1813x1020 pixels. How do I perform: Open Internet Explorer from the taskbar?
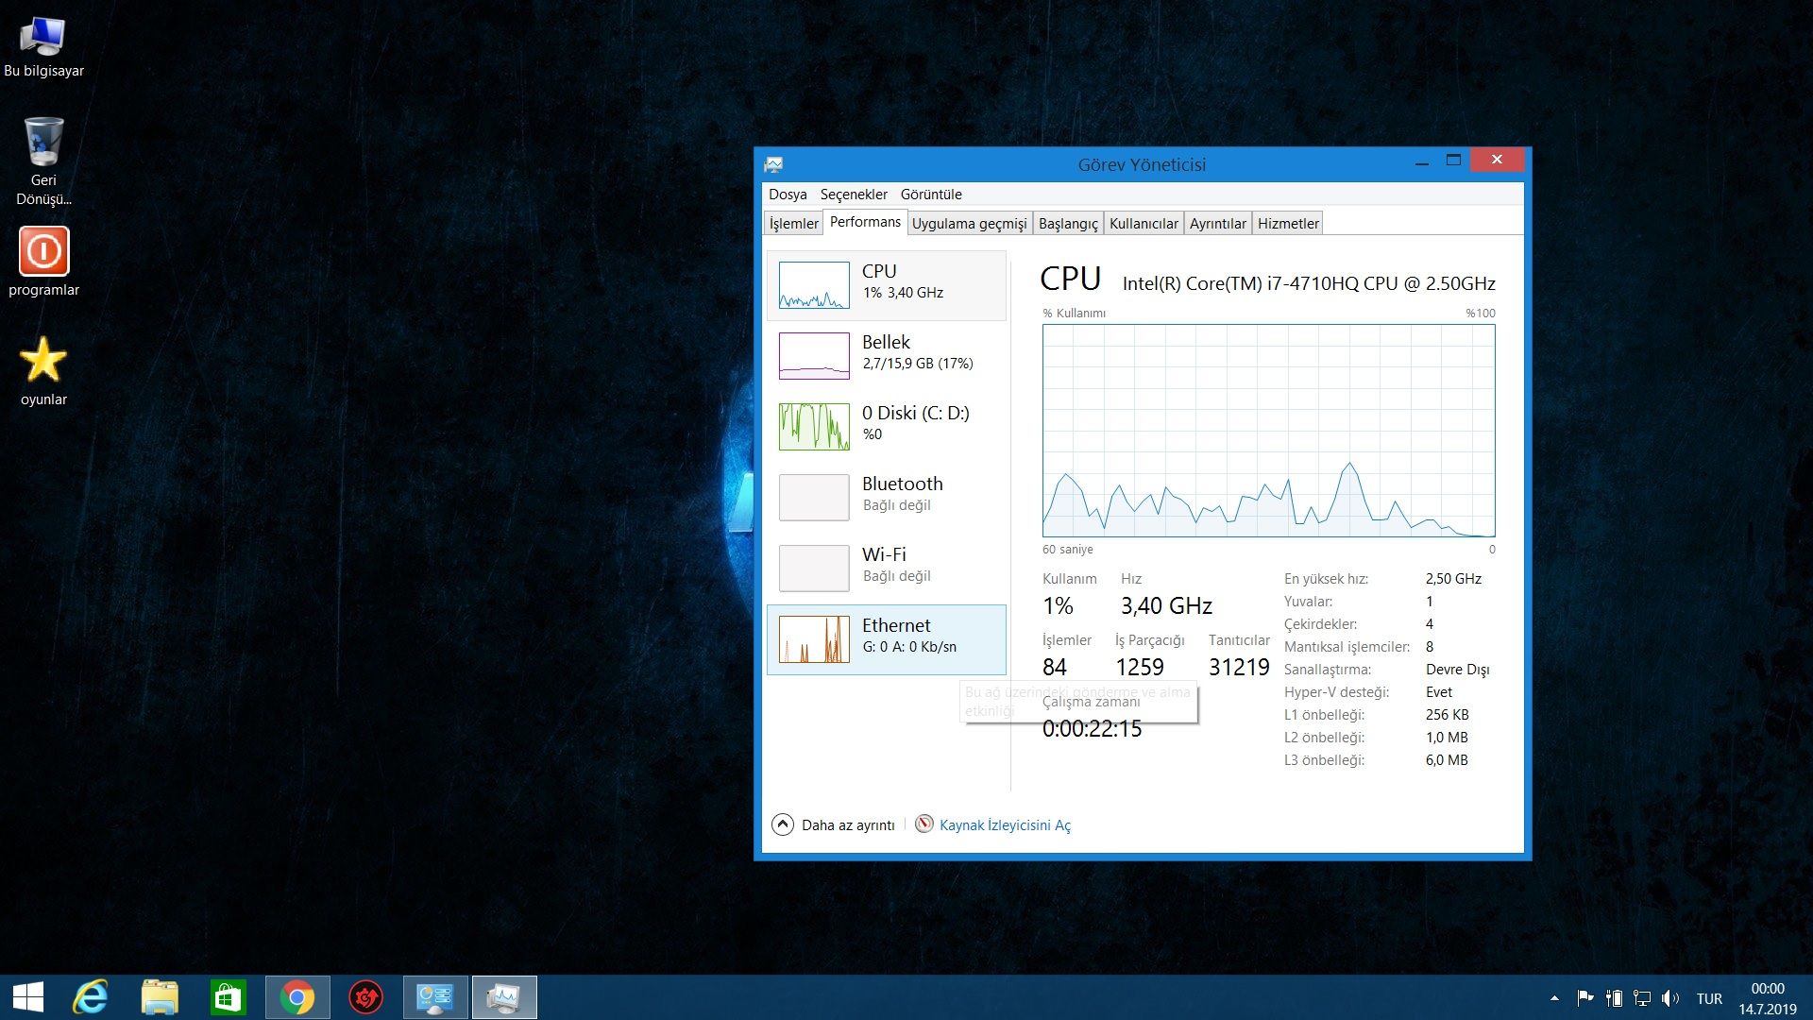coord(92,997)
